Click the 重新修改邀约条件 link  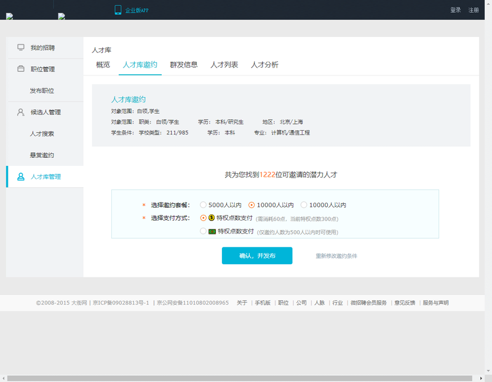(336, 256)
